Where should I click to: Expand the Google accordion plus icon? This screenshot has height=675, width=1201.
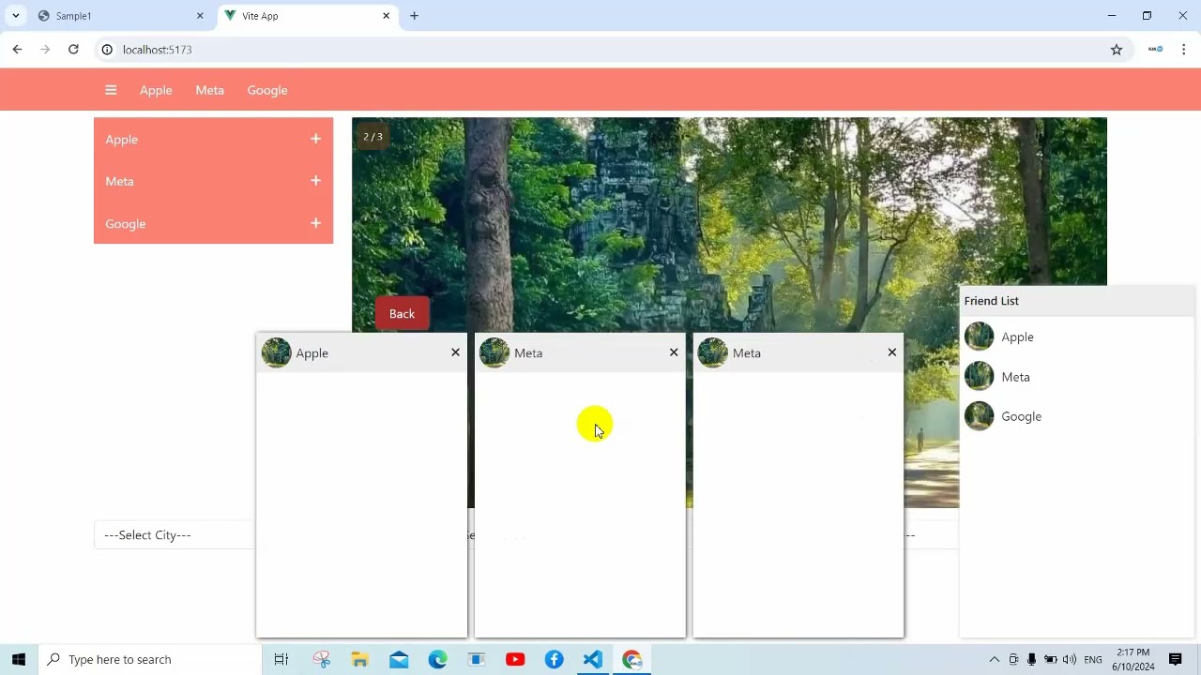pos(315,223)
